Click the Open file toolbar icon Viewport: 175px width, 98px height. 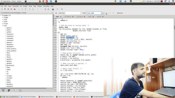[5, 9]
